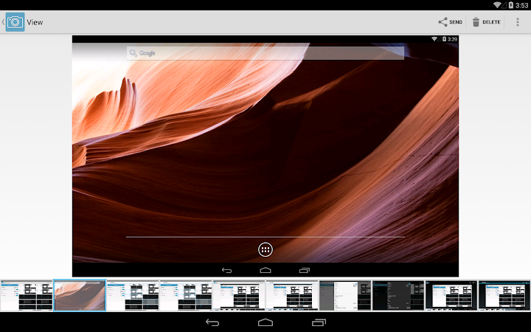Click the Send share icon
Screen dimensions: 531x332
click(x=442, y=22)
